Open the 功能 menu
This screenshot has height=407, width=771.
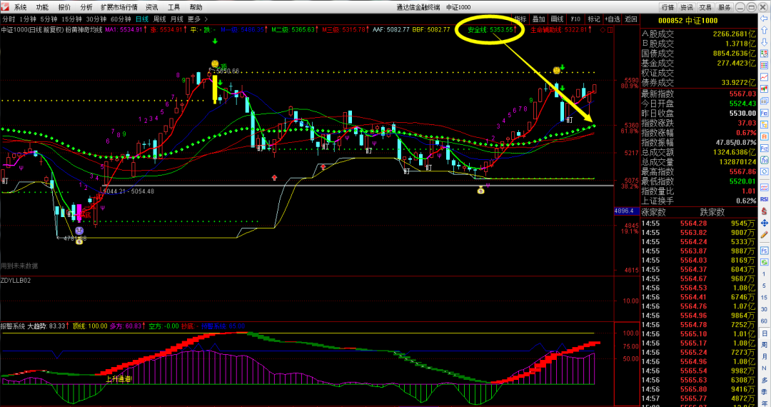(42, 7)
